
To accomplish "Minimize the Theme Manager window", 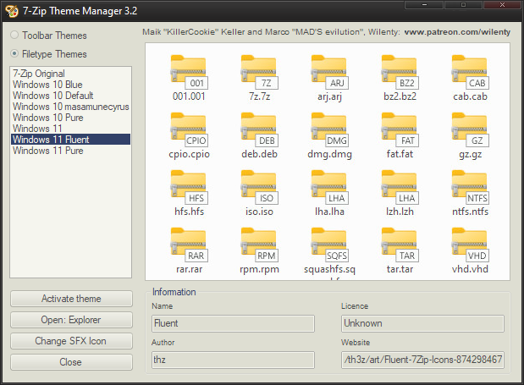I will point(424,5).
